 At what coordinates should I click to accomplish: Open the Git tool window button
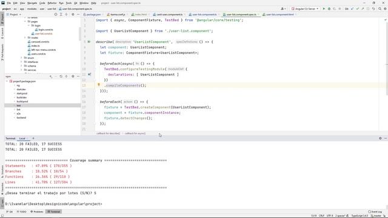(x=10, y=212)
